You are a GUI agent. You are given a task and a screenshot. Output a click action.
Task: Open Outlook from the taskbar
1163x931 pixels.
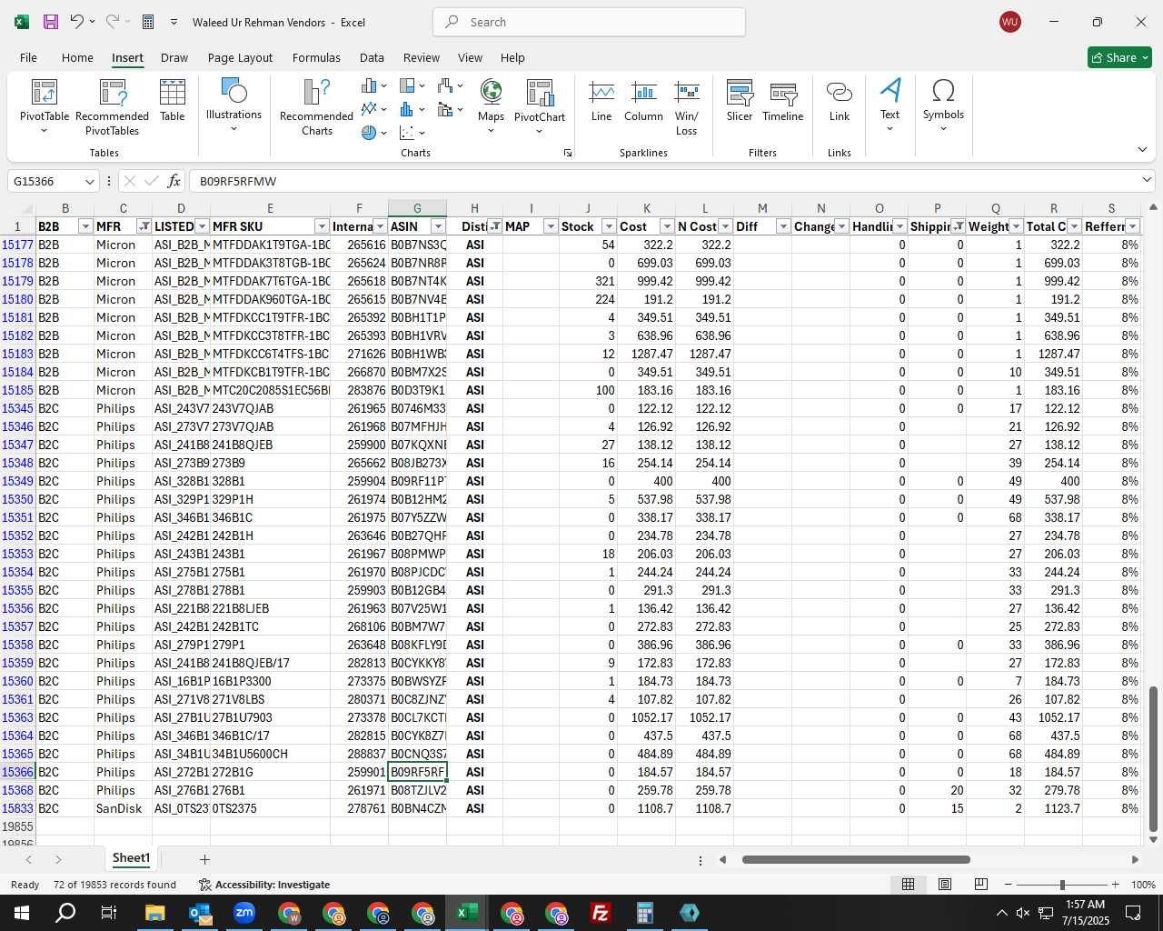click(x=200, y=913)
